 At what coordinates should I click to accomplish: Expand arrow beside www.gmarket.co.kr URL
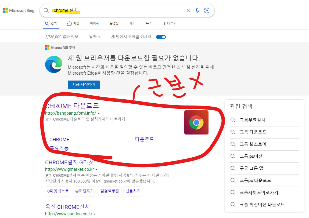click(96, 170)
